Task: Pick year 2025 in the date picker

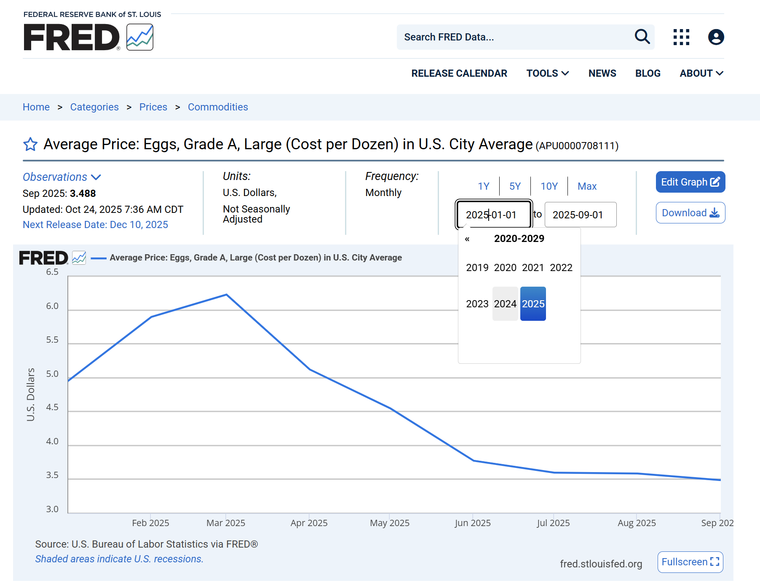Action: coord(533,304)
